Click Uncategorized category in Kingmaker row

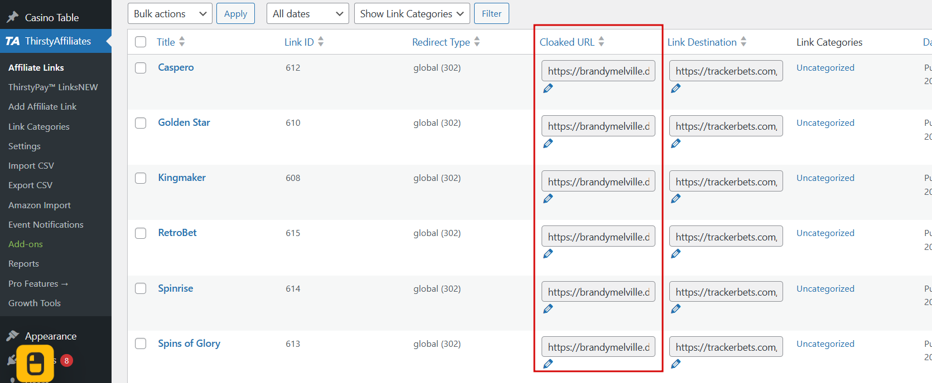tap(825, 178)
